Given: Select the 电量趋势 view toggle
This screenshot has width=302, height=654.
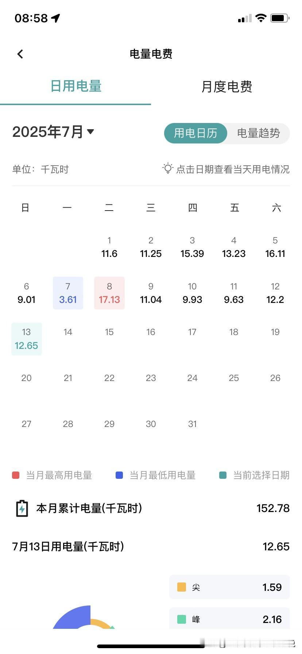Looking at the screenshot, I should click(x=258, y=133).
